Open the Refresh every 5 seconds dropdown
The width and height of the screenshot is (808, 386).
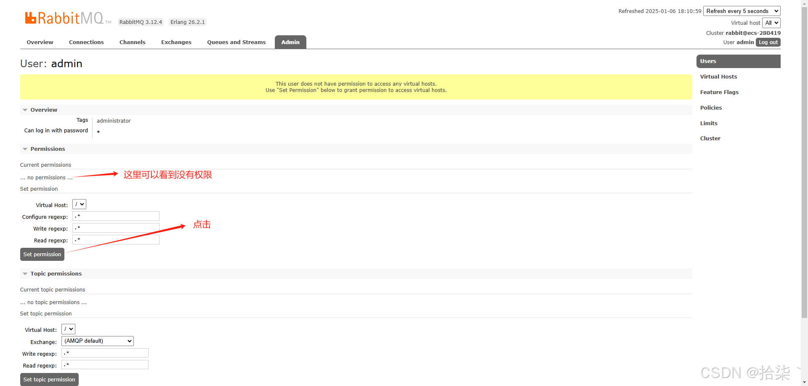742,11
